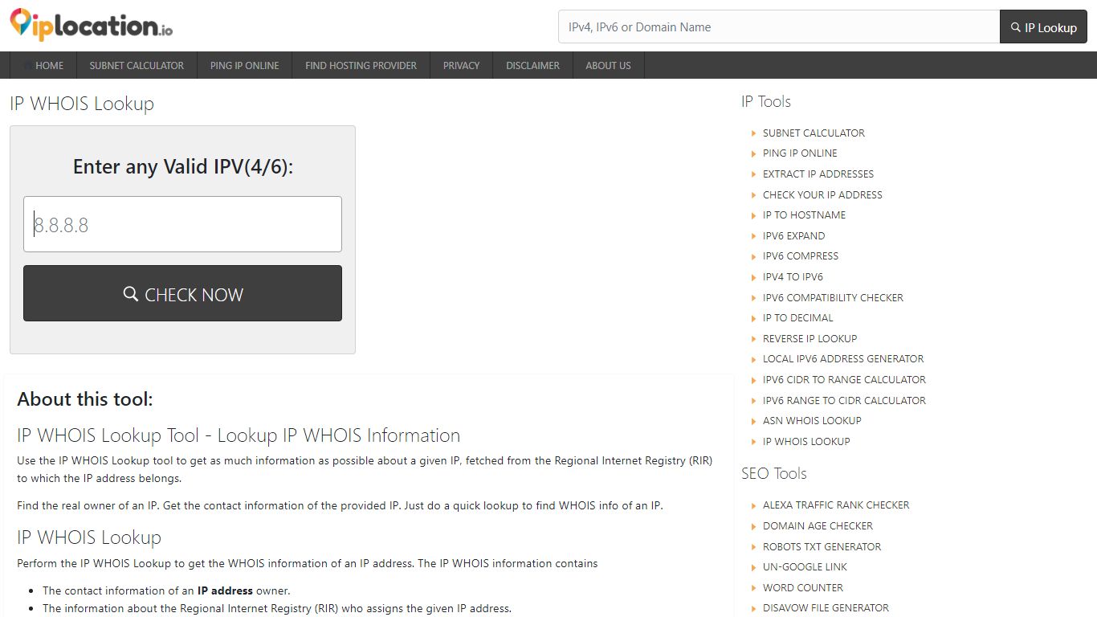Focus the 8.8.8.8 IP address input

click(182, 224)
